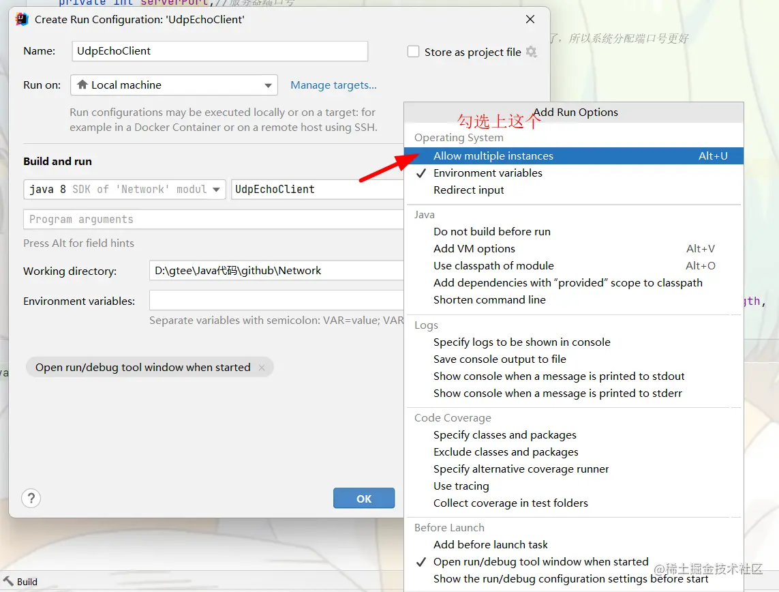Select Add dependencies with provided scope

(573, 283)
